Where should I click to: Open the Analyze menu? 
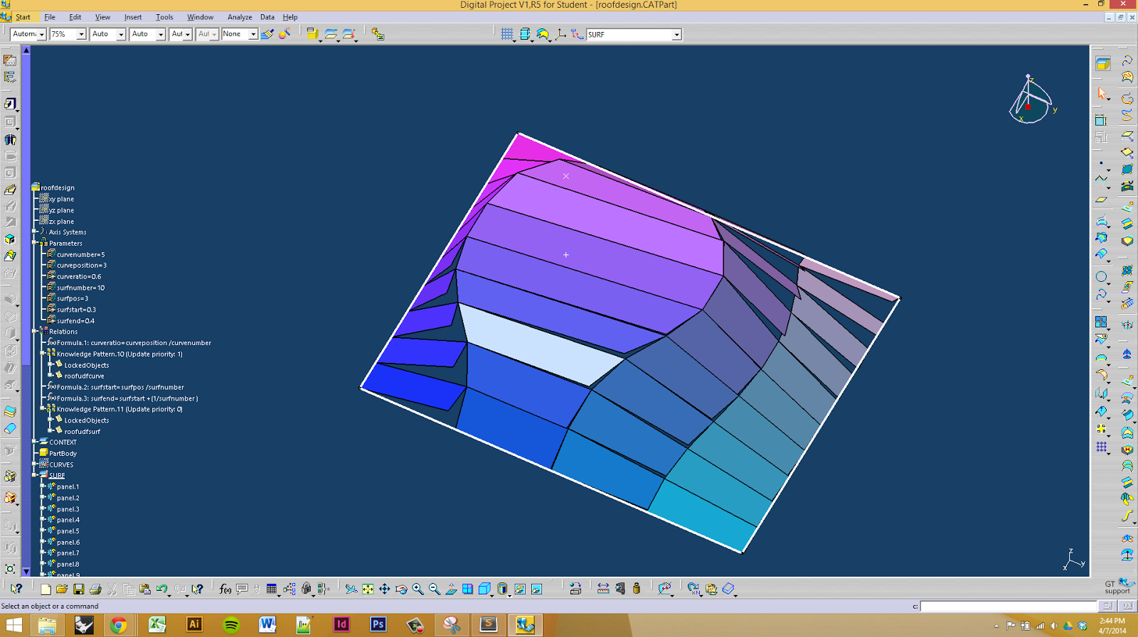[240, 17]
